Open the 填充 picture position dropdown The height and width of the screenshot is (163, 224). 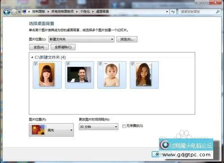click(51, 130)
